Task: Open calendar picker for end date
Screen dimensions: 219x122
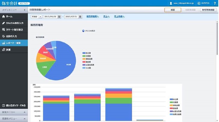Action: [80, 17]
